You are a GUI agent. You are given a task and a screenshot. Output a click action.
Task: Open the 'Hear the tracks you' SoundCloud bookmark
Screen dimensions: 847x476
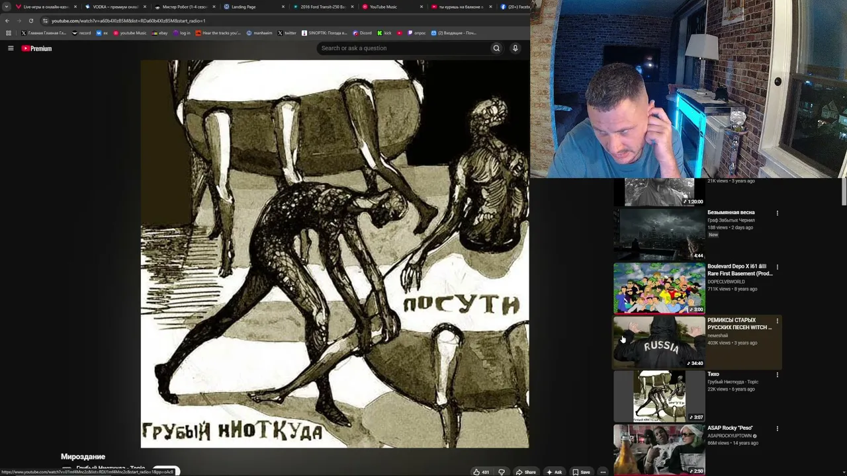218,33
